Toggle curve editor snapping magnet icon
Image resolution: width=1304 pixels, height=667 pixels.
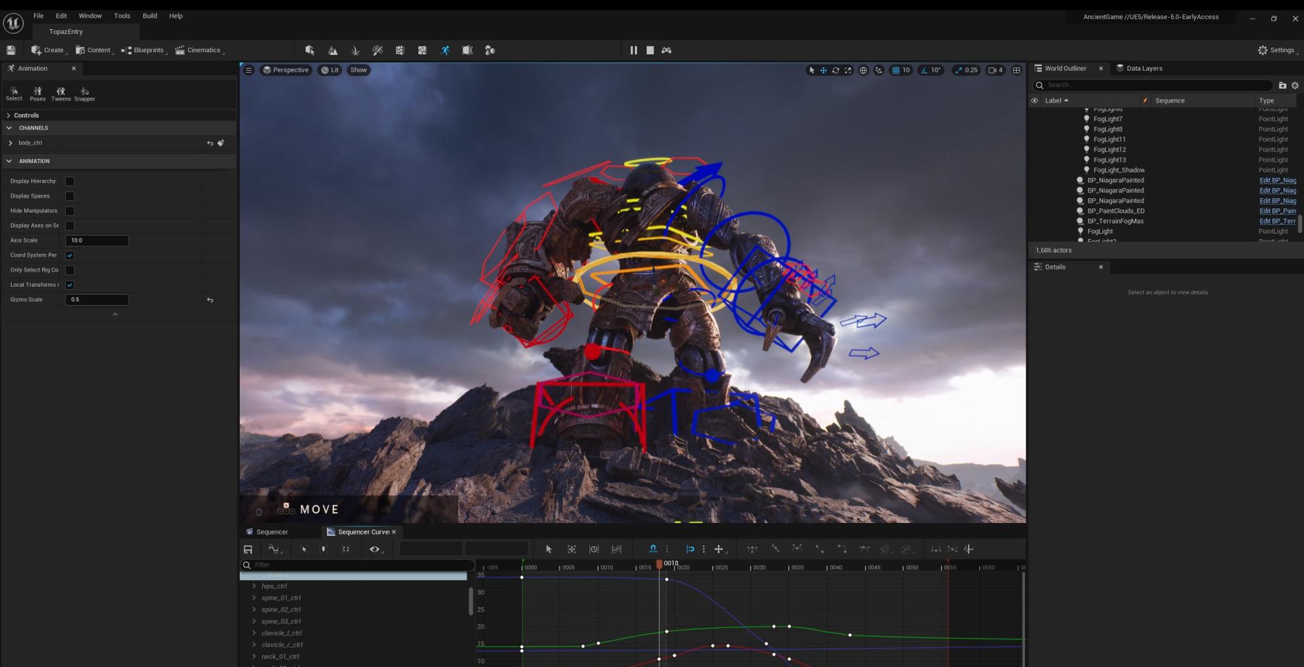653,549
